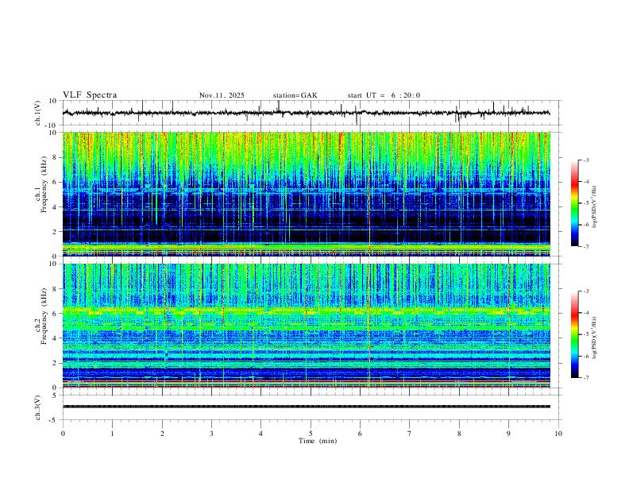The height and width of the screenshot is (486, 629).
Task: Click the 'ch.3(V)' axis label
Action: [38, 407]
